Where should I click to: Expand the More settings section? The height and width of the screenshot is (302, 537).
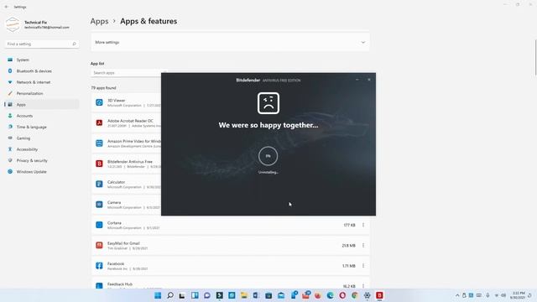click(x=230, y=42)
